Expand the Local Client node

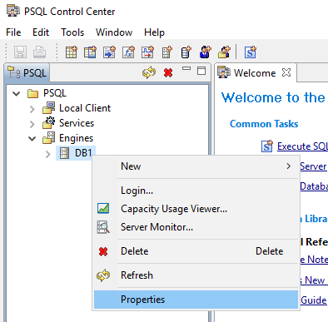coord(32,109)
